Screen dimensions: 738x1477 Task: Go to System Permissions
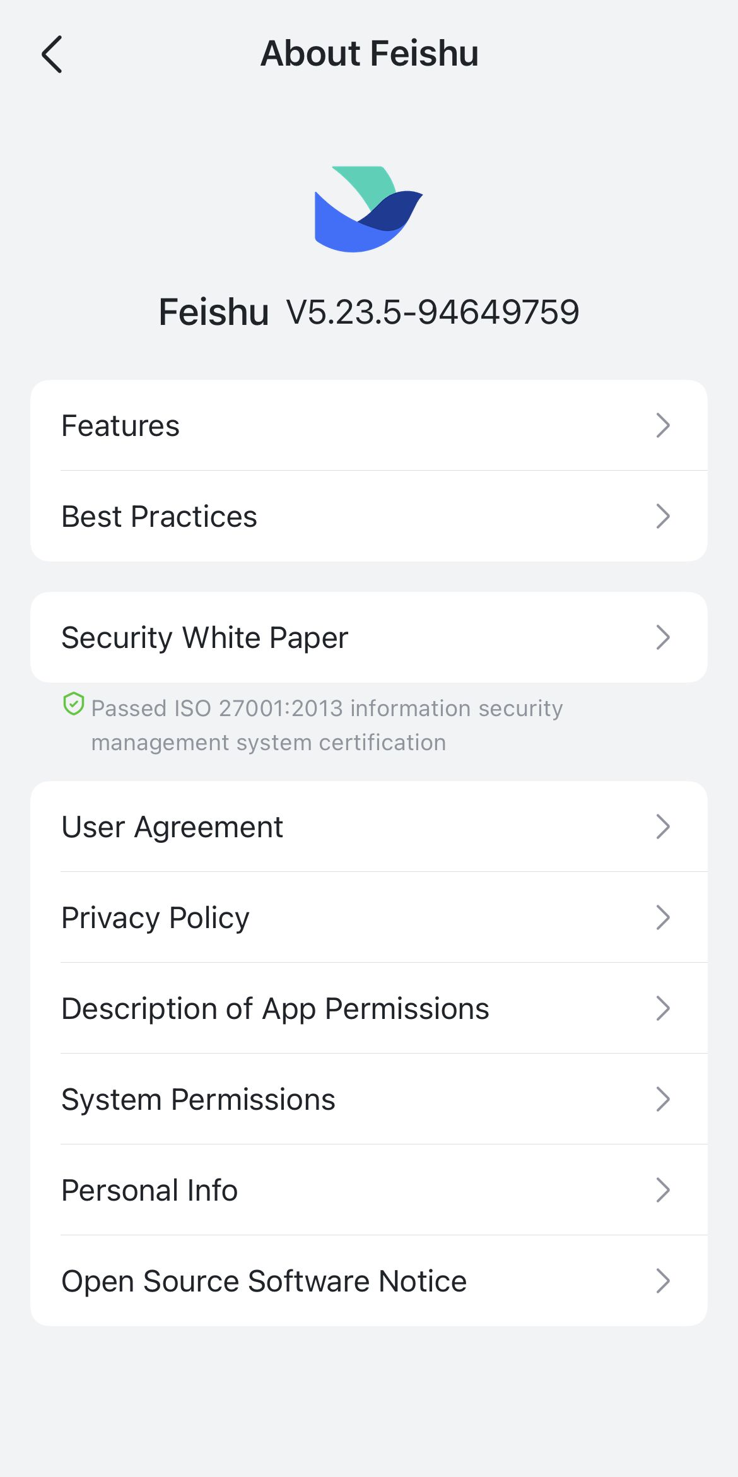pyautogui.click(x=198, y=1100)
